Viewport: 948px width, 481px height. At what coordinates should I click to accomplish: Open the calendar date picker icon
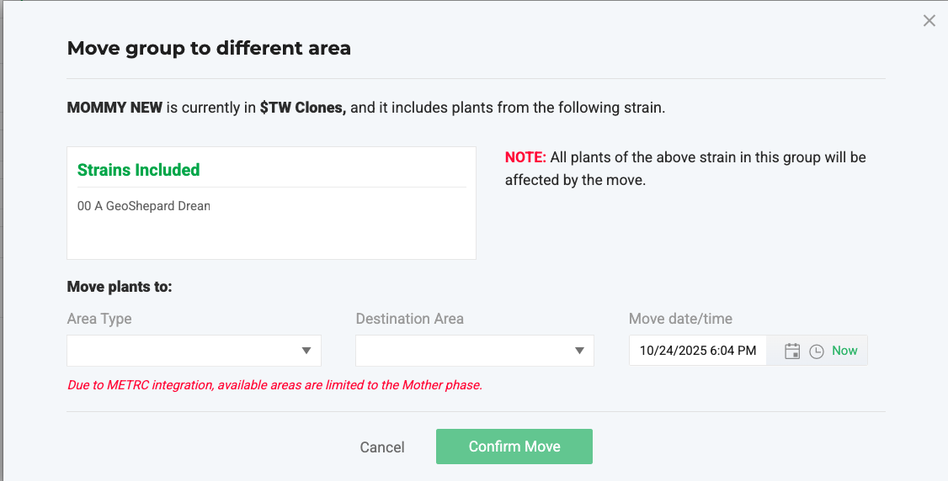pyautogui.click(x=791, y=351)
